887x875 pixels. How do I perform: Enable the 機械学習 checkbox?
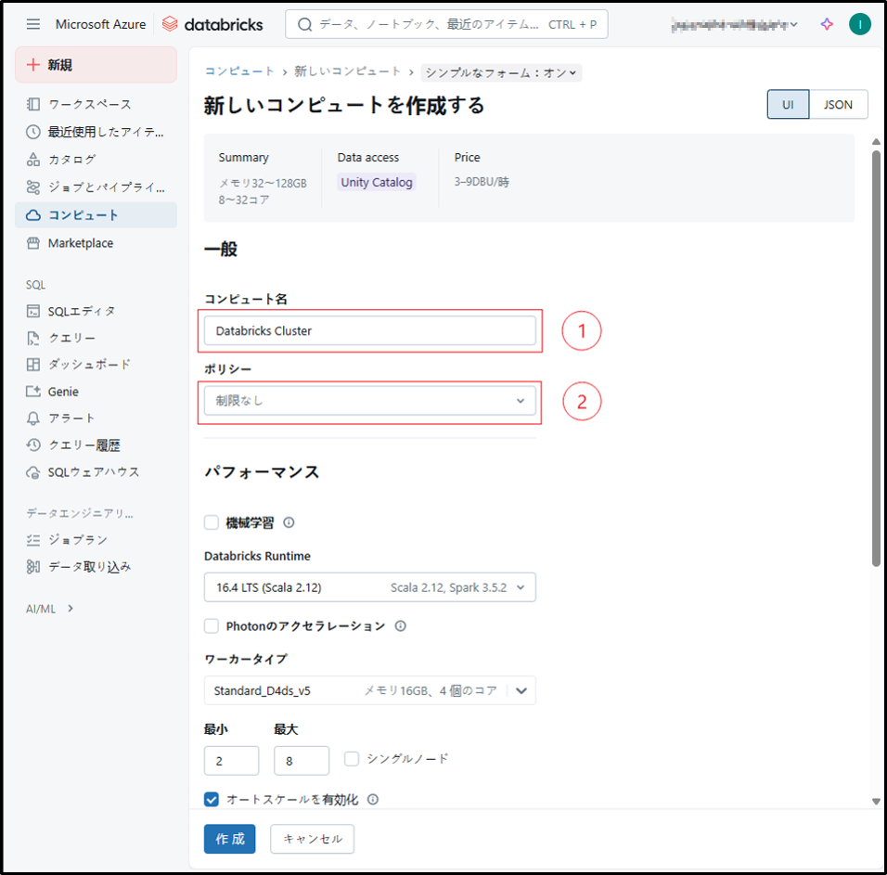click(212, 522)
